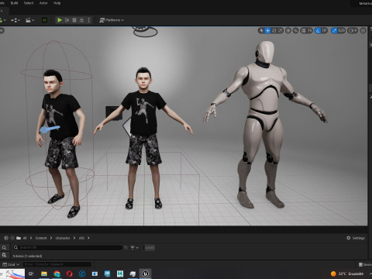Open File Explorer from taskbar
Image resolution: width=372 pixels, height=279 pixels.
[44, 274]
